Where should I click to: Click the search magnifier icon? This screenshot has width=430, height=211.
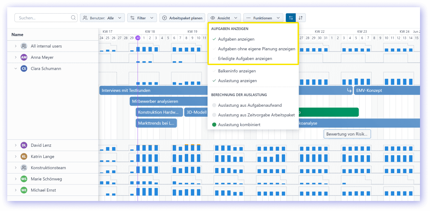point(73,18)
